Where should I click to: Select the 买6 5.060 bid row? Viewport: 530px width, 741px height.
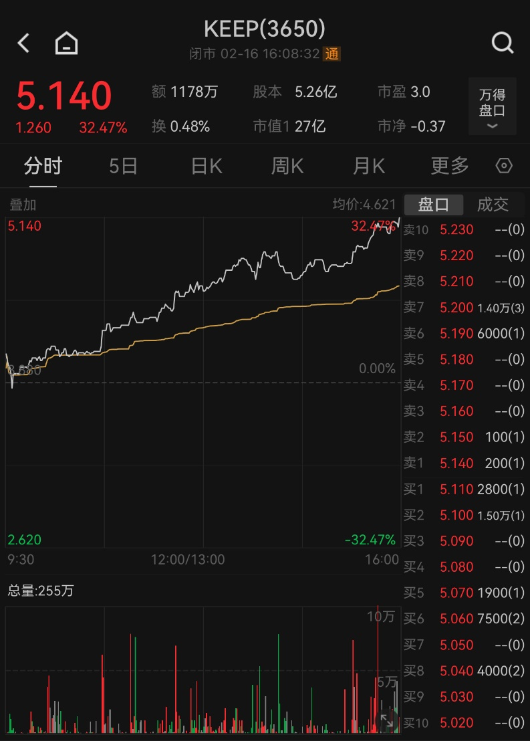click(x=464, y=619)
